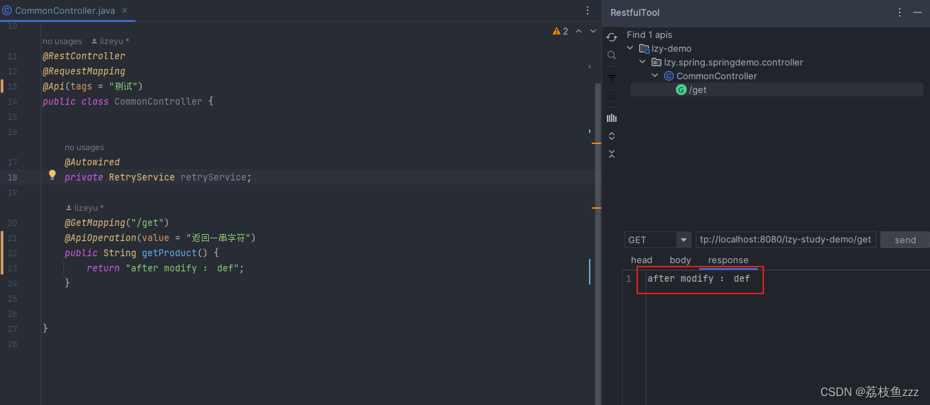Collapse the lzy.spring.springdemo.controller node

click(643, 62)
